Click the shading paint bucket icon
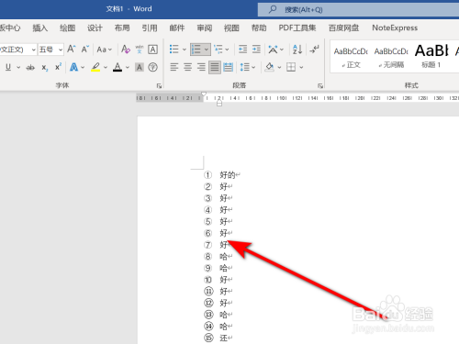 [x=269, y=67]
